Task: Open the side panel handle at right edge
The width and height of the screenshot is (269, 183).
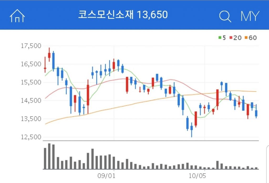Action: point(267,163)
